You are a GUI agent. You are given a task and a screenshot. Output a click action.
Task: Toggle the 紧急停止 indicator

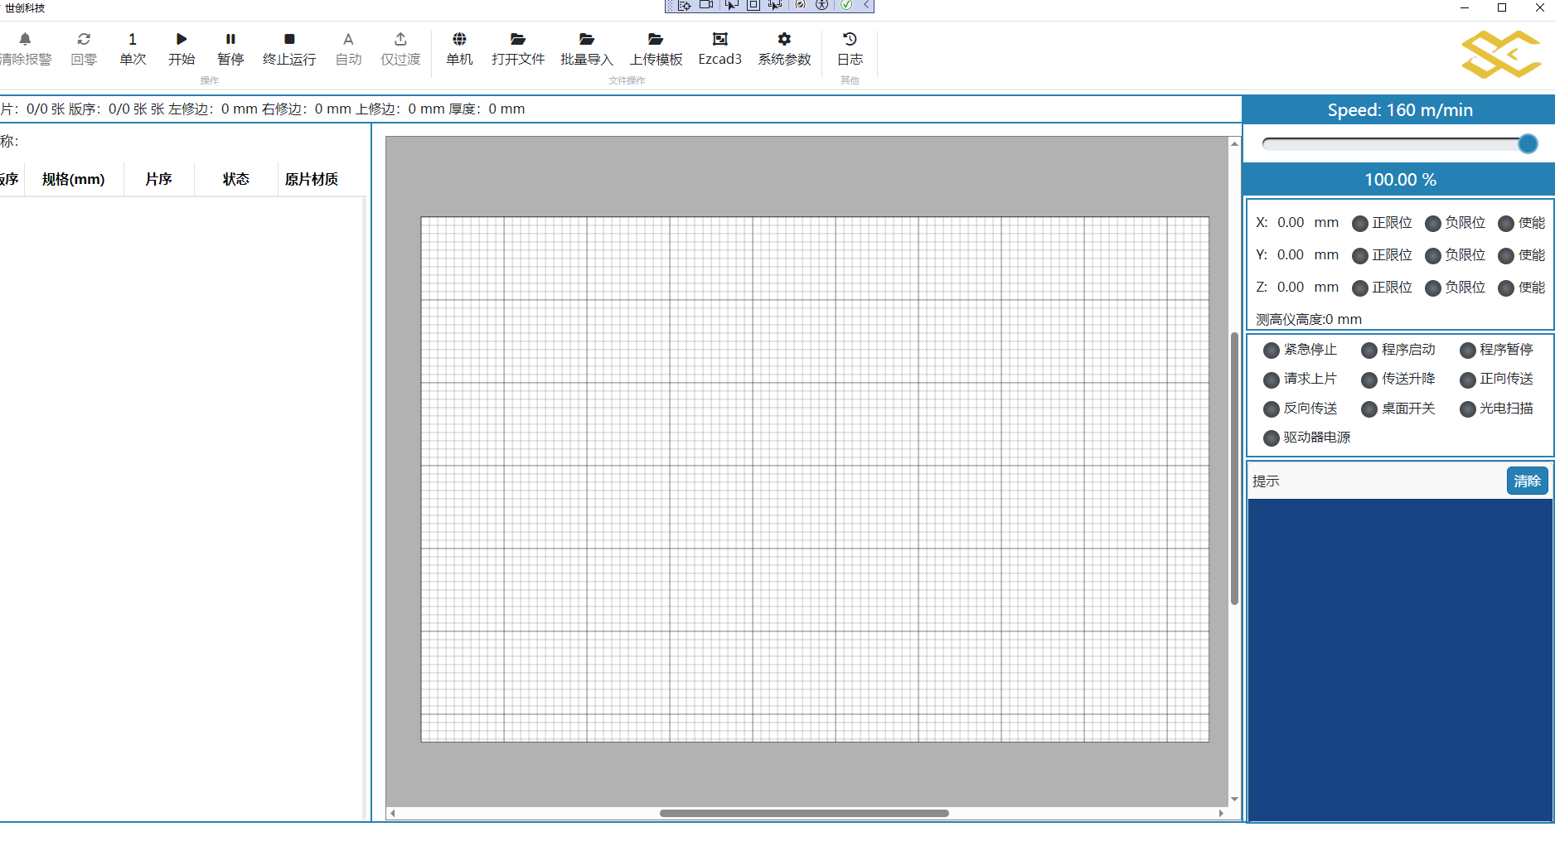coord(1272,351)
